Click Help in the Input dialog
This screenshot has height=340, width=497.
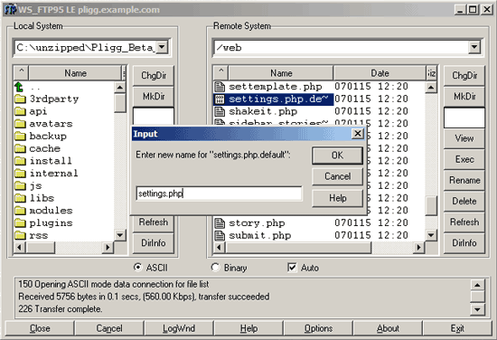click(337, 198)
